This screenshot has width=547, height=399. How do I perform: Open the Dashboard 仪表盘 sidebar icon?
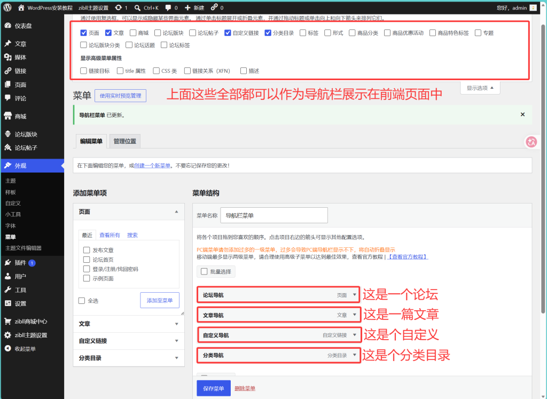(7, 26)
